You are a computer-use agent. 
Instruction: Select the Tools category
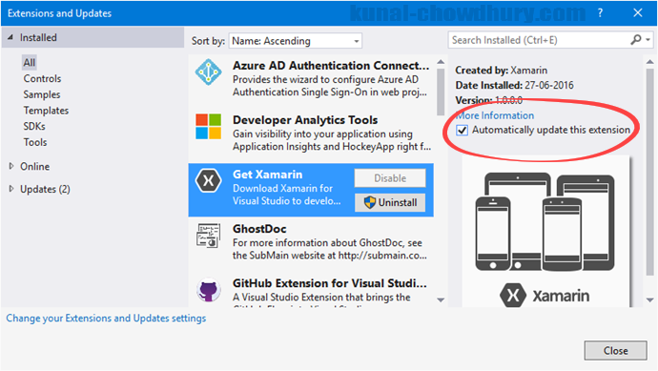tap(35, 142)
